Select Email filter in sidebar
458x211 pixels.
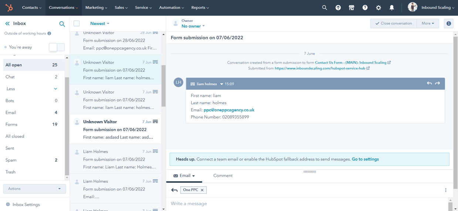point(32,113)
